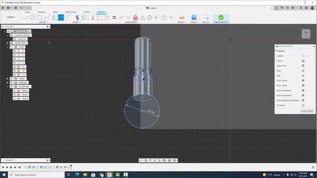Click the Insert image icon
Image resolution: width=317 pixels, height=178 pixels.
click(194, 18)
